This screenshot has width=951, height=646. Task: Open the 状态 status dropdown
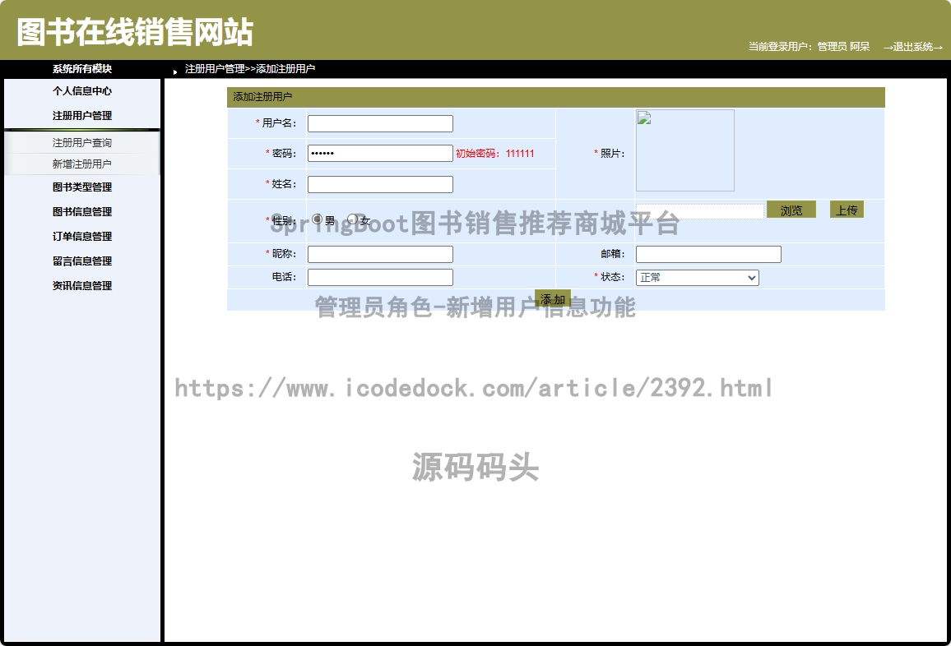pyautogui.click(x=697, y=278)
